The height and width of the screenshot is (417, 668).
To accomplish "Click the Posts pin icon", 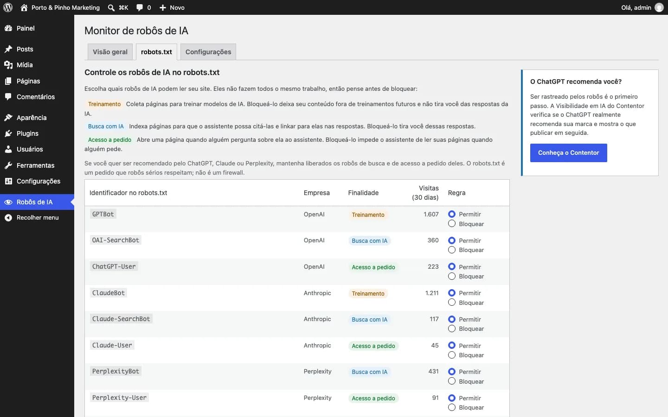I will [x=8, y=49].
